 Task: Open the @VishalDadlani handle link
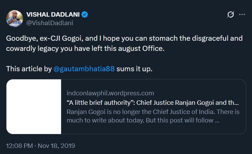pyautogui.click(x=50, y=23)
